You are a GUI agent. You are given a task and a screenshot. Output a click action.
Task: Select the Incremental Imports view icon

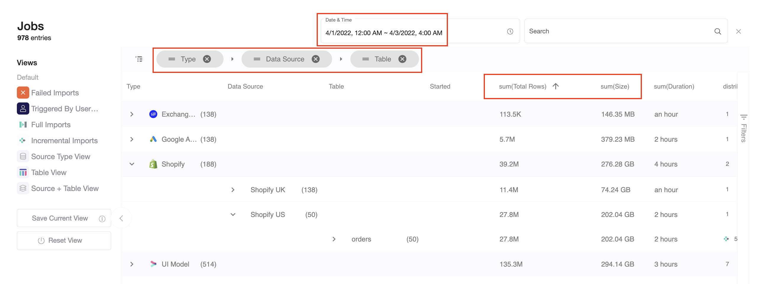point(23,140)
